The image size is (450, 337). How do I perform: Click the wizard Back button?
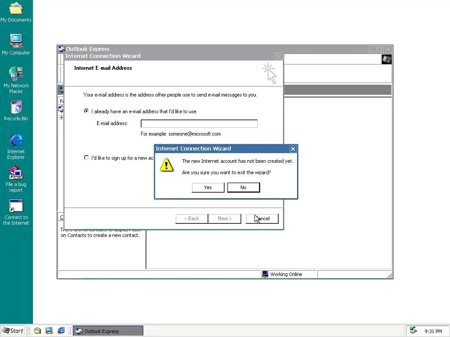192,219
